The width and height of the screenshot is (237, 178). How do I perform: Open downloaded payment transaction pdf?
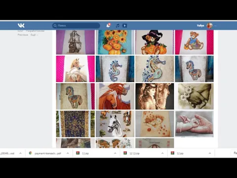pos(48,153)
